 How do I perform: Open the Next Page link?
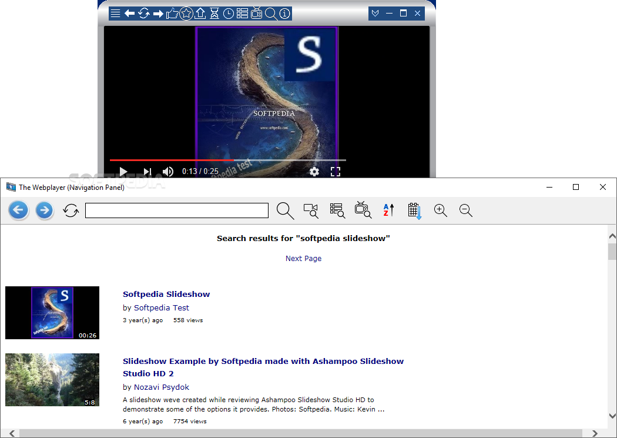coord(303,259)
